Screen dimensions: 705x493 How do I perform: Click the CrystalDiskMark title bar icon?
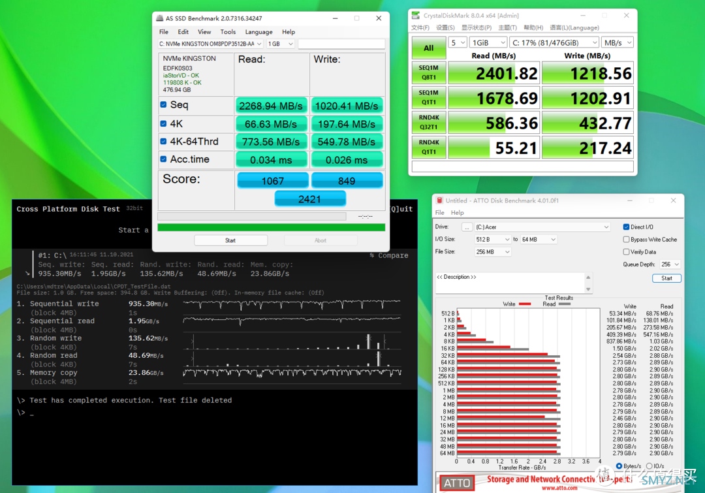point(416,15)
